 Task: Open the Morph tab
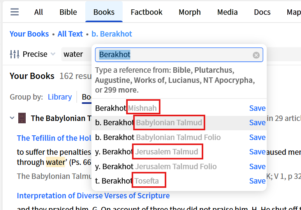tap(190, 12)
